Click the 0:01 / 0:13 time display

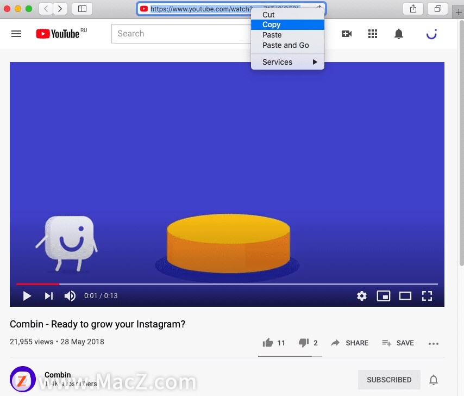(x=101, y=295)
